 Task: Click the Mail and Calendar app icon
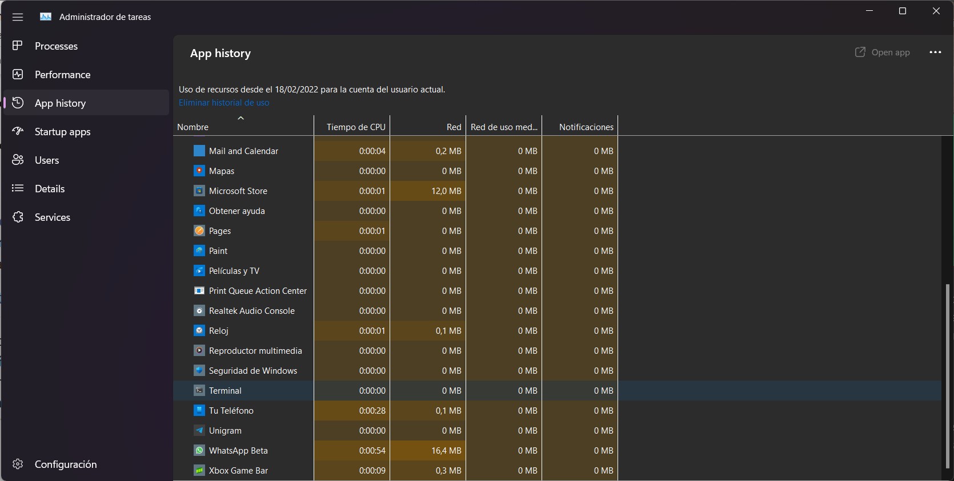pos(199,151)
